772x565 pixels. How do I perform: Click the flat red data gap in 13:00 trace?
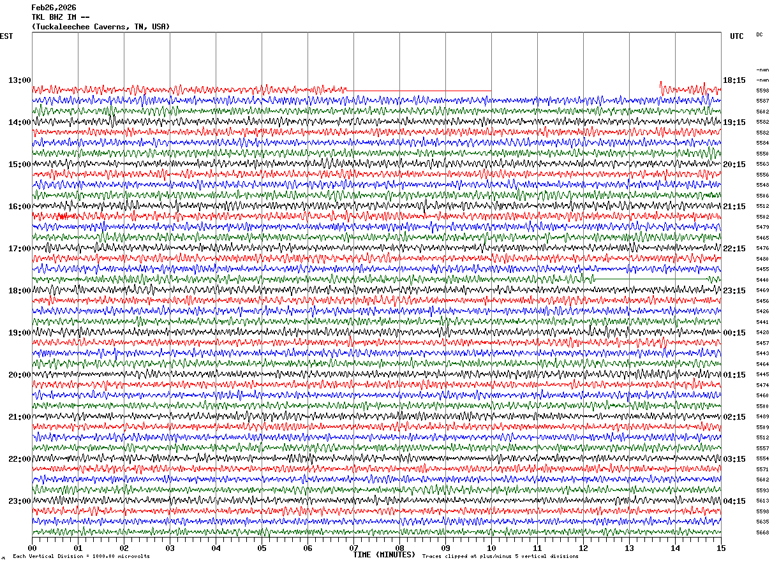pos(419,91)
